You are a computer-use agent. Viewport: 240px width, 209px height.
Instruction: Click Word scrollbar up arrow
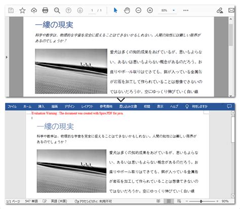point(233,113)
